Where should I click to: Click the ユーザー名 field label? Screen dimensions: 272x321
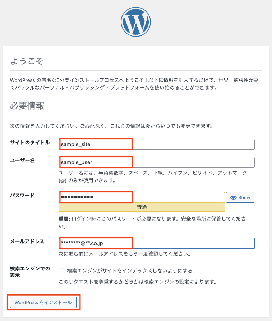tap(22, 160)
